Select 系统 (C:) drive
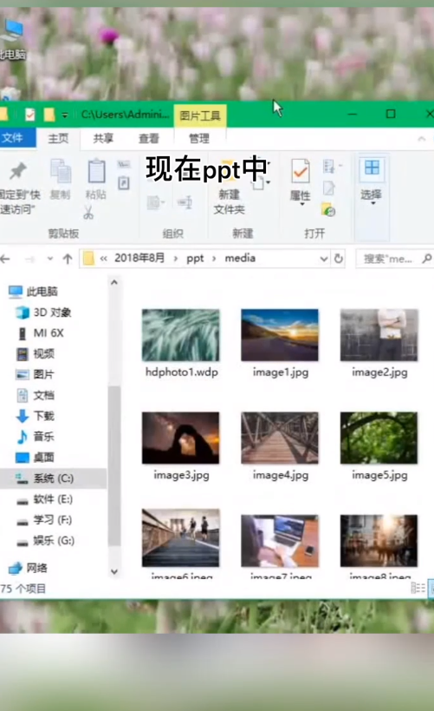This screenshot has width=434, height=711. point(53,478)
